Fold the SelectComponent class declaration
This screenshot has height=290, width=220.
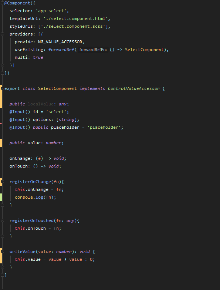[2, 89]
